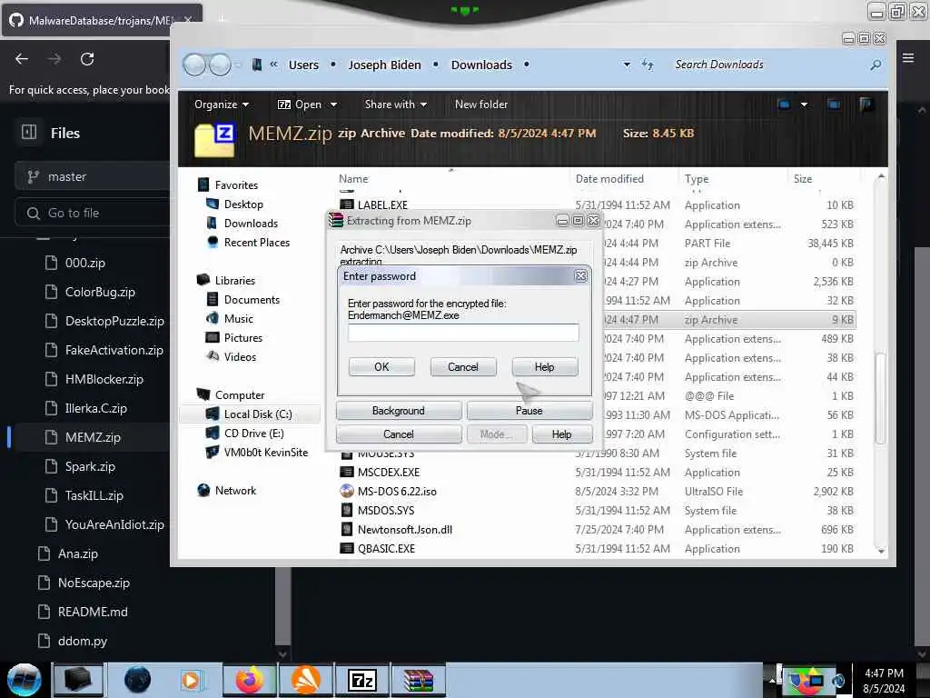
Task: Click the Type column header
Action: coord(697,179)
